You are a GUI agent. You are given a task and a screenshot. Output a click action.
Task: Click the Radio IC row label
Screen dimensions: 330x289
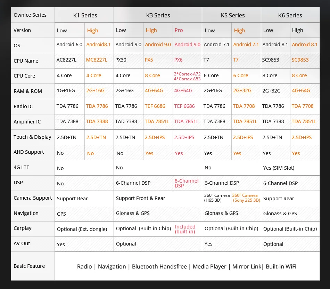(33, 106)
